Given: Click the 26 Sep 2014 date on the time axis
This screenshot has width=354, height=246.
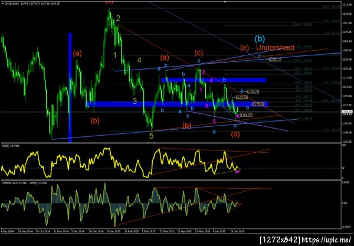Looking at the screenshot, I should pyautogui.click(x=25, y=231).
